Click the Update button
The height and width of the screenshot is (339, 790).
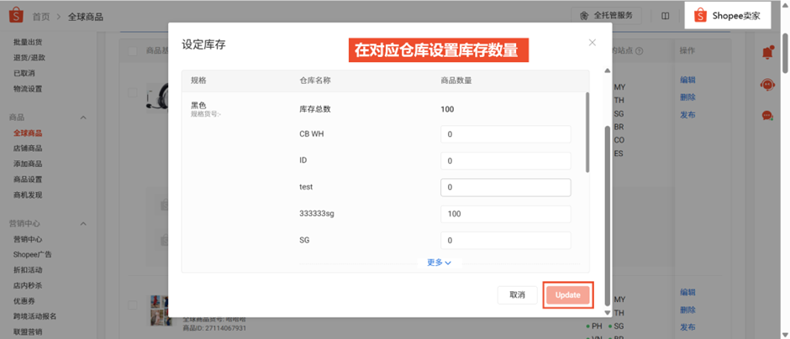pos(568,295)
